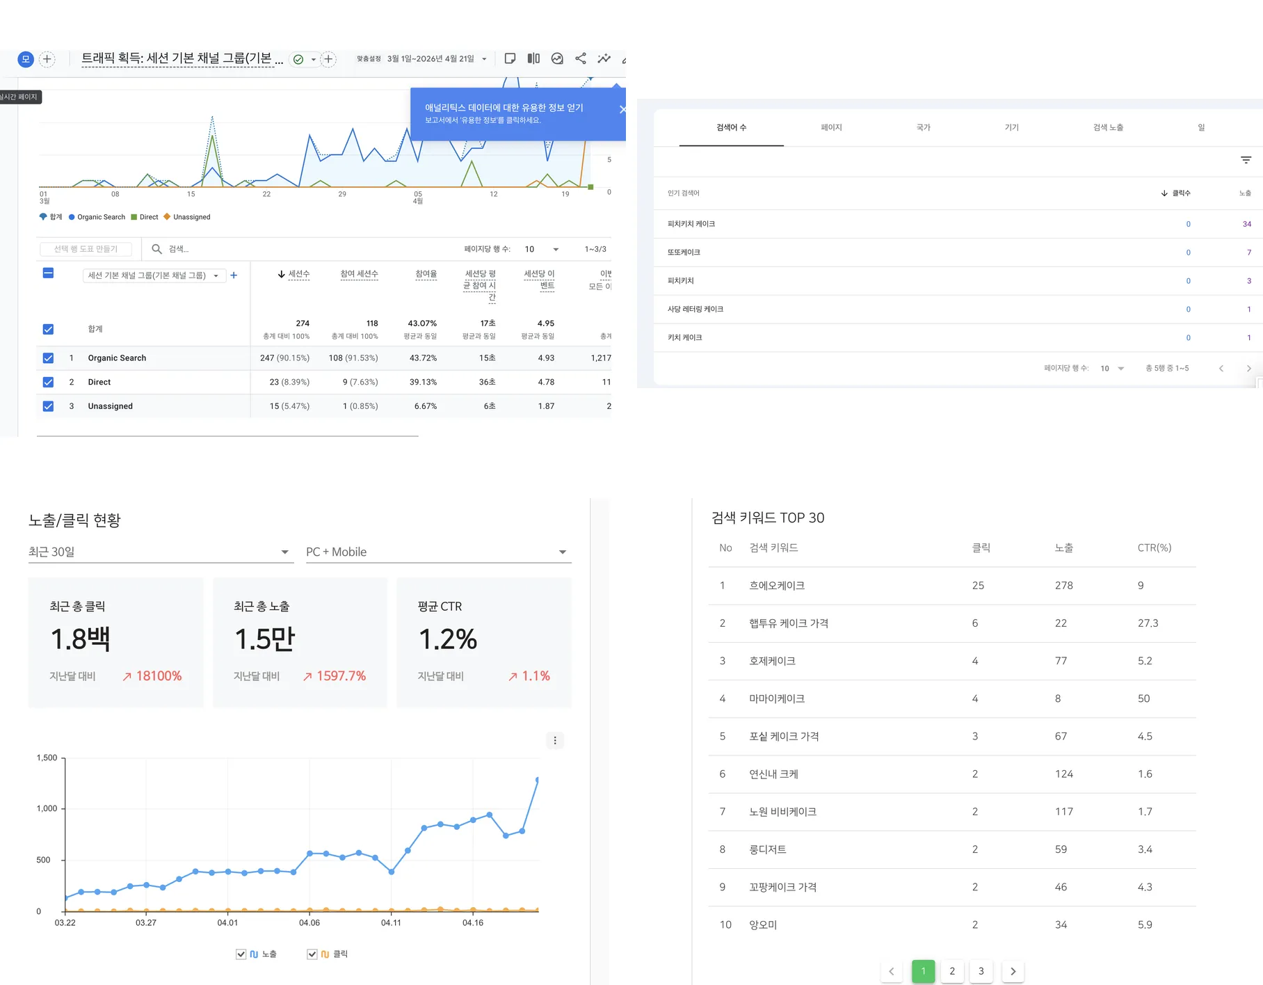
Task: Uncheck the Organic Search row checkbox
Action: (x=48, y=358)
